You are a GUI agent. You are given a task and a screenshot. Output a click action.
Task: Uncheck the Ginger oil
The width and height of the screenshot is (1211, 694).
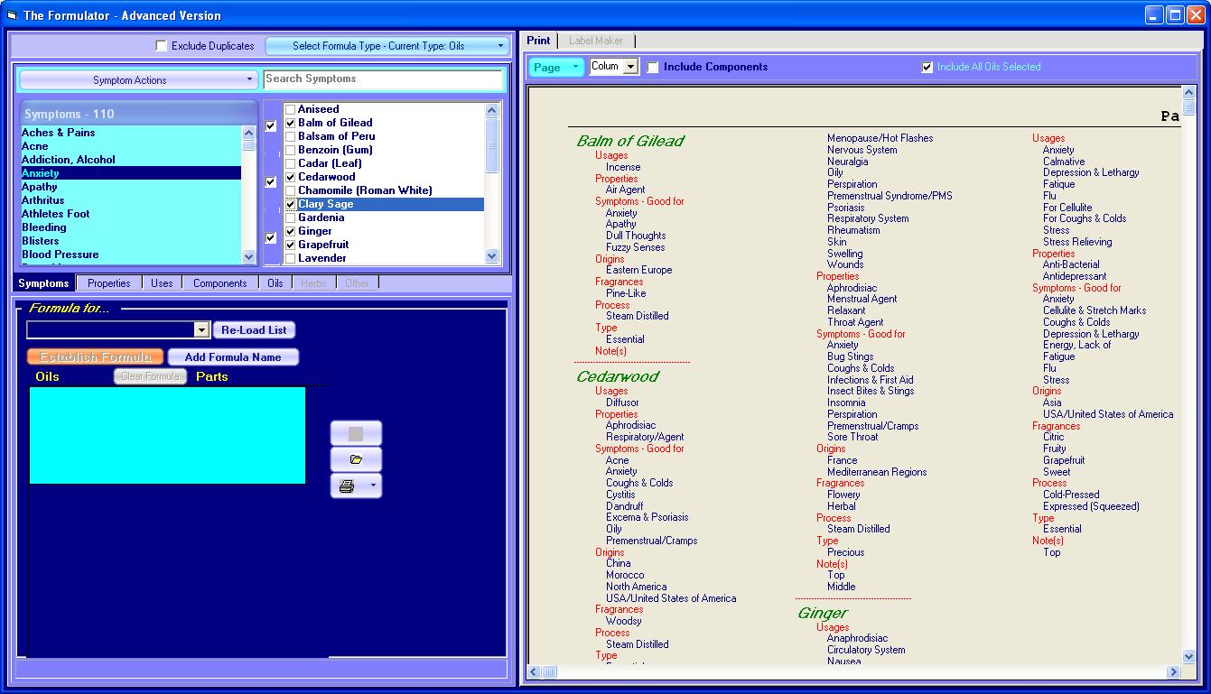click(289, 230)
